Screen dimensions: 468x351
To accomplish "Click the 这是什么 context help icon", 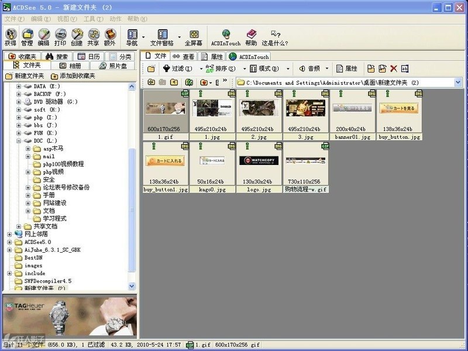I will tap(275, 36).
